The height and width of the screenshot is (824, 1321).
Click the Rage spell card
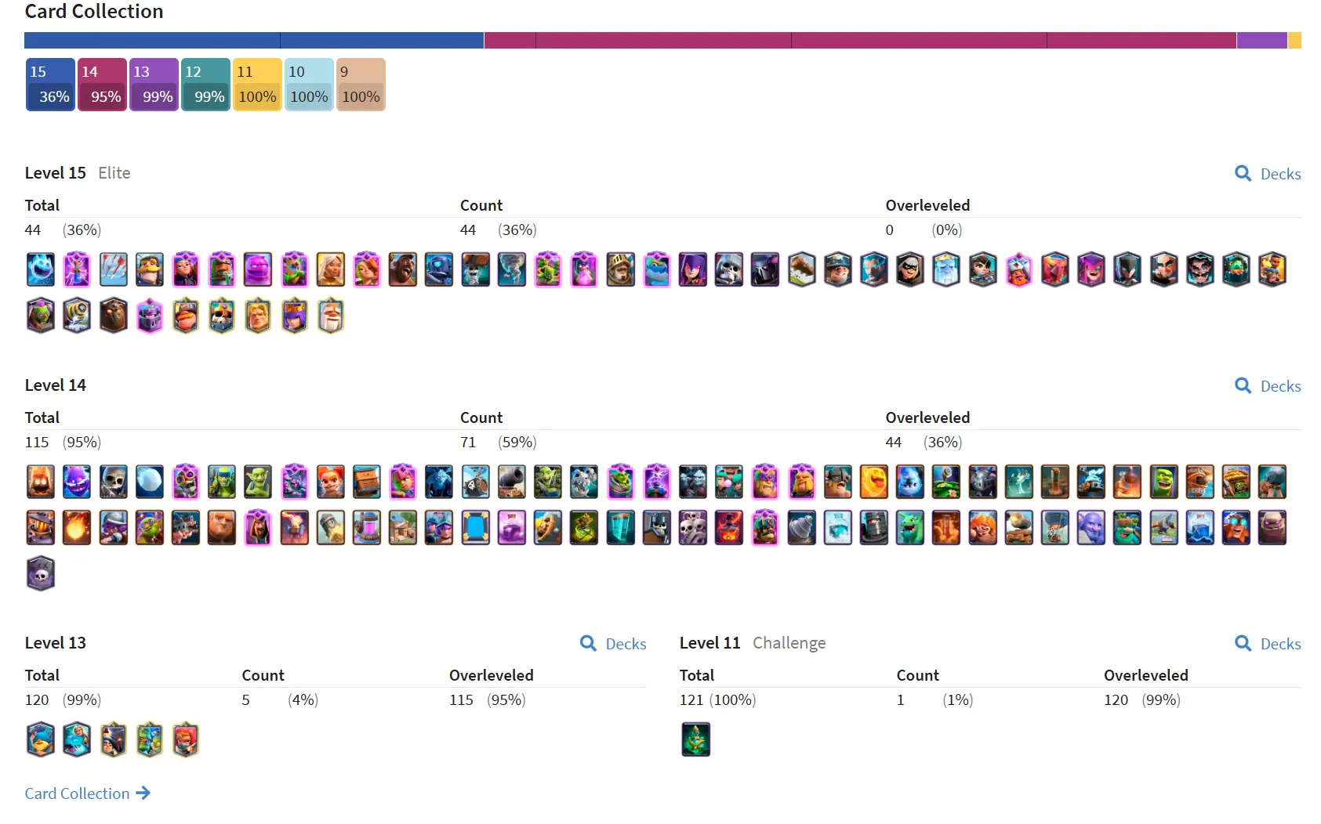point(512,527)
